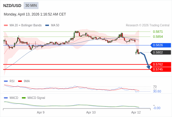Screen dimensions: 172x117
Task: Click the MACD Signal legend label
Action: click(x=36, y=98)
